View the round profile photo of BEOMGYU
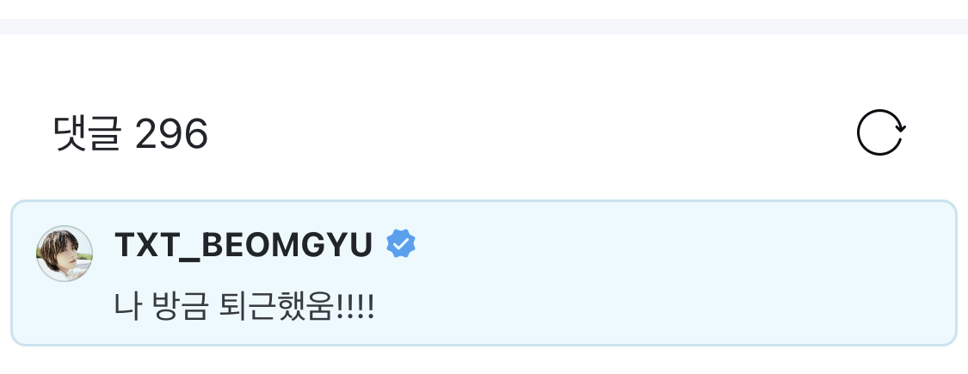This screenshot has height=374, width=968. (65, 253)
